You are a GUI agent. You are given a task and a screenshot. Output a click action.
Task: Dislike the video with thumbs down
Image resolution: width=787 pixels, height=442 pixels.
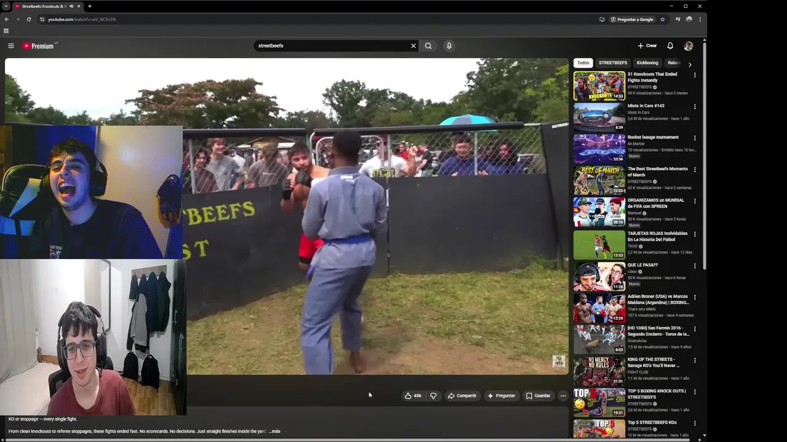[x=433, y=396]
